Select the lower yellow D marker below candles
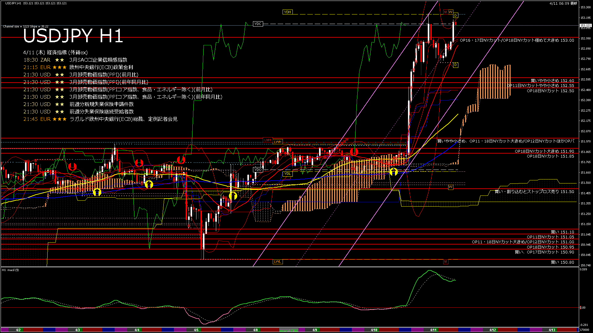The image size is (593, 333). [456, 65]
